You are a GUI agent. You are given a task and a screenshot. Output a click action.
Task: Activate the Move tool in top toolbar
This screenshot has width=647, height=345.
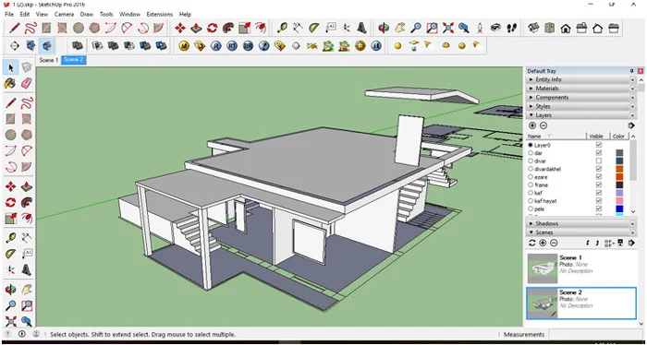point(180,28)
